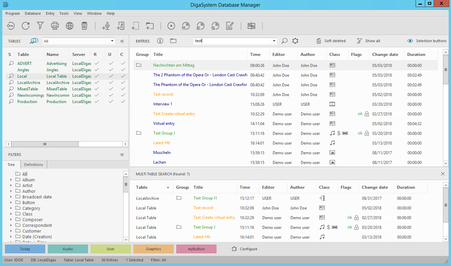The image size is (451, 266).
Task: Close the Multi Table Search panel
Action: (x=443, y=174)
